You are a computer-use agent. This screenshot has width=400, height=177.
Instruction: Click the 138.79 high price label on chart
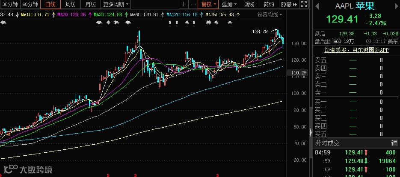coord(260,31)
